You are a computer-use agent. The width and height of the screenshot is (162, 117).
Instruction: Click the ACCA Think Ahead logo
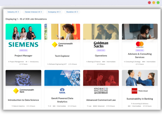point(140,91)
